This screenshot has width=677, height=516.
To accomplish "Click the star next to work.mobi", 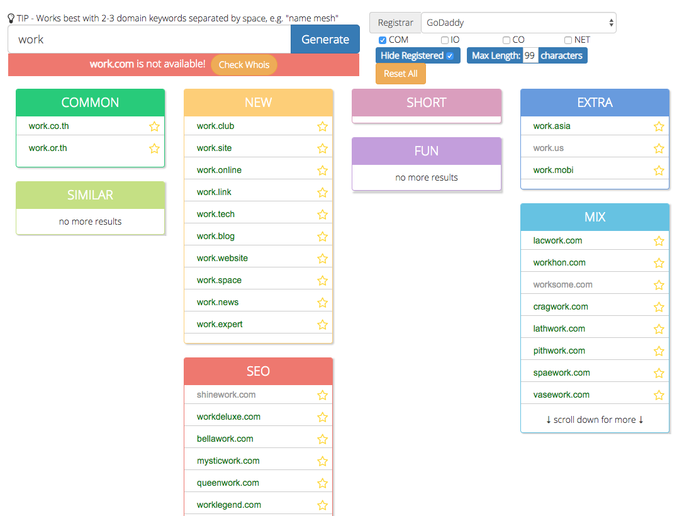I will 658,171.
